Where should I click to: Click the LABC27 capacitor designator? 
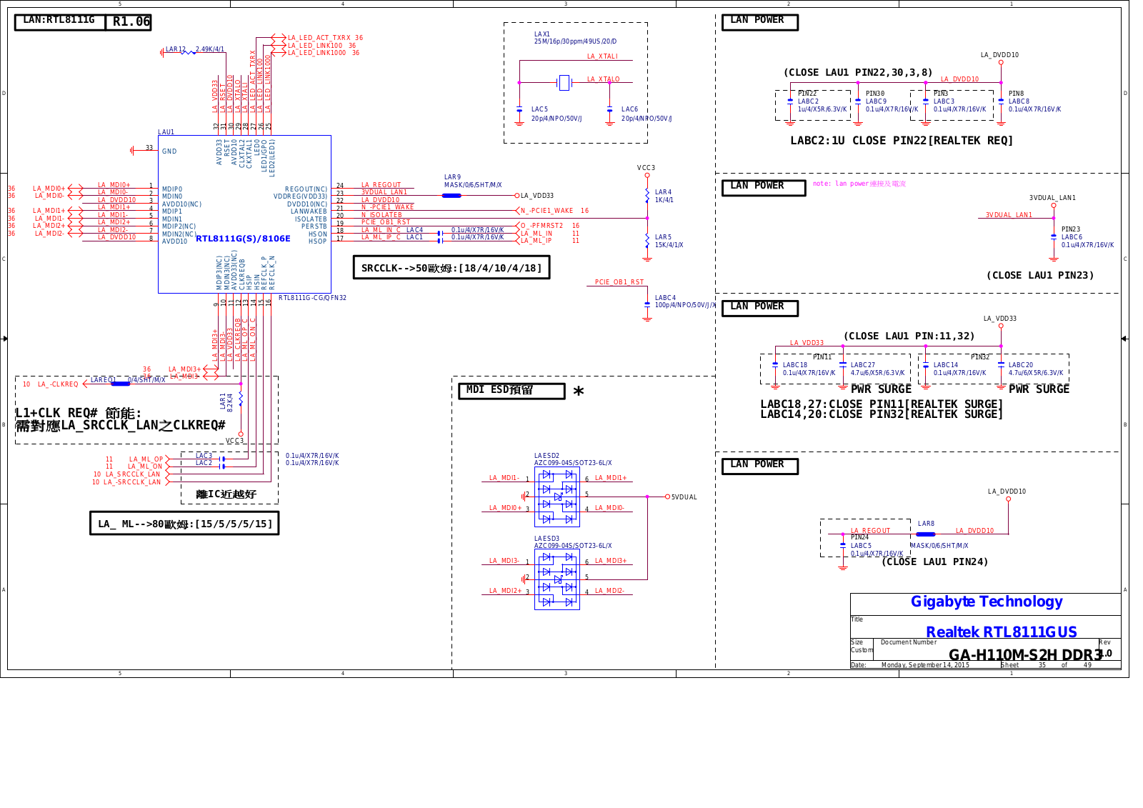(863, 365)
